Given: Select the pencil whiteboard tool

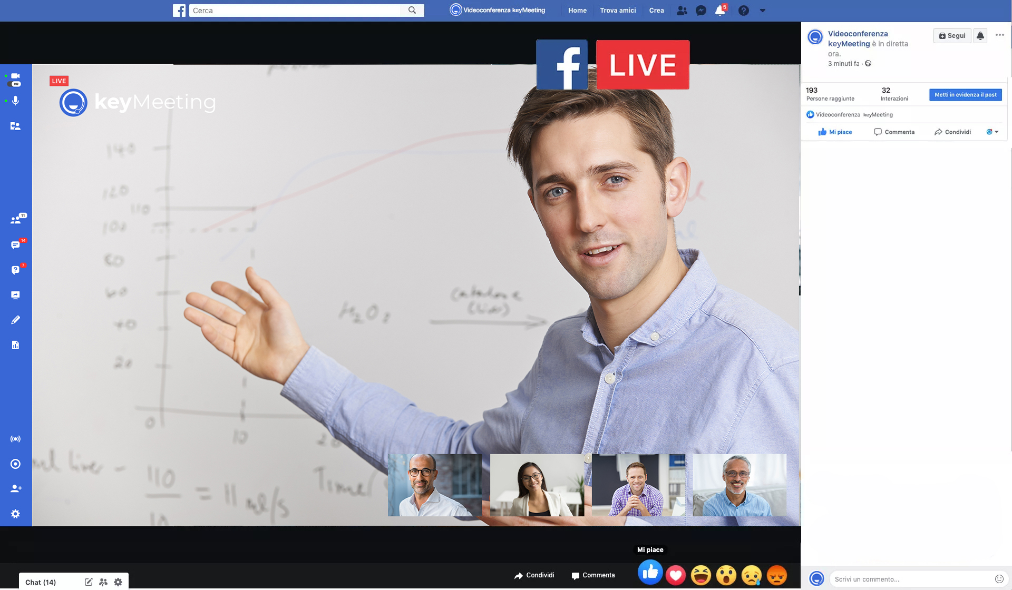Looking at the screenshot, I should click(15, 320).
